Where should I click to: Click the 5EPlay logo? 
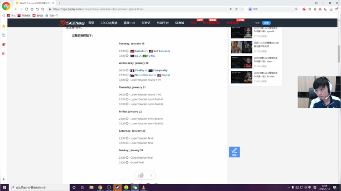pyautogui.click(x=72, y=23)
